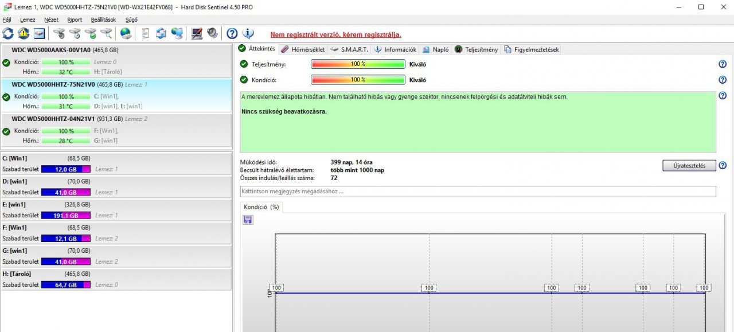Click the 'Nem regisztrált verzió' registration link
This screenshot has width=734, height=332.
point(336,34)
